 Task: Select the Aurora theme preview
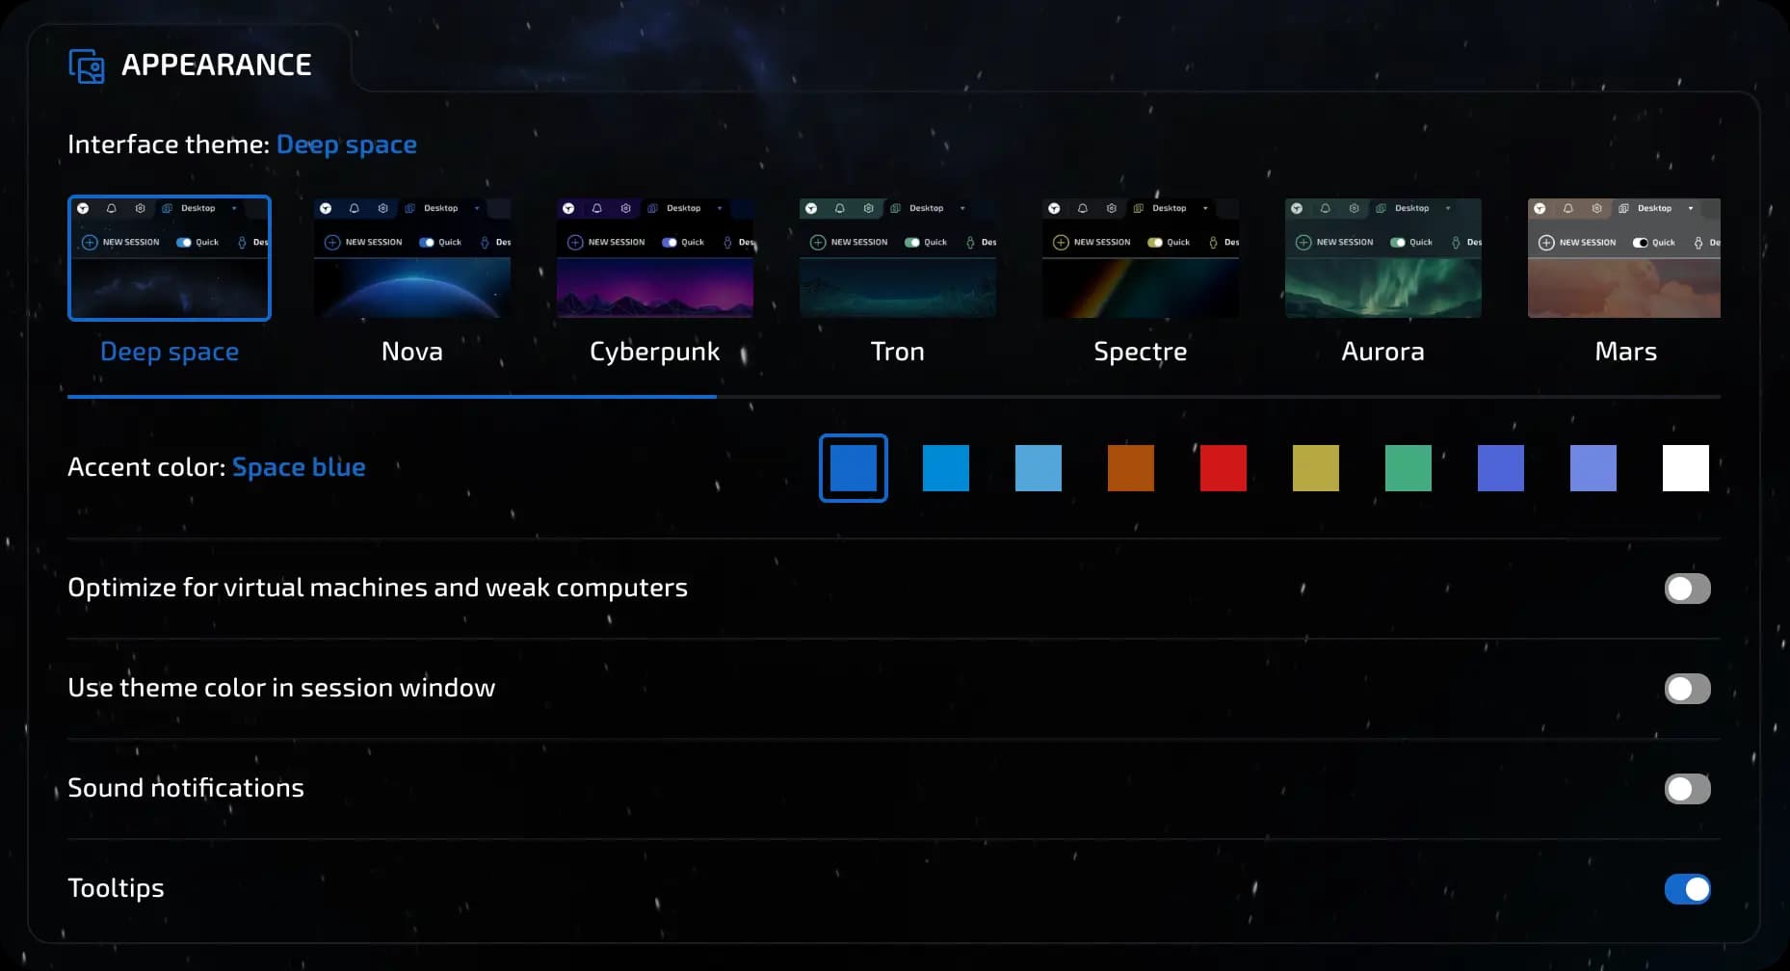point(1383,258)
